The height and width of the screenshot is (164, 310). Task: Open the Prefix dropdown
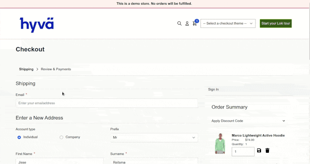pos(154,138)
